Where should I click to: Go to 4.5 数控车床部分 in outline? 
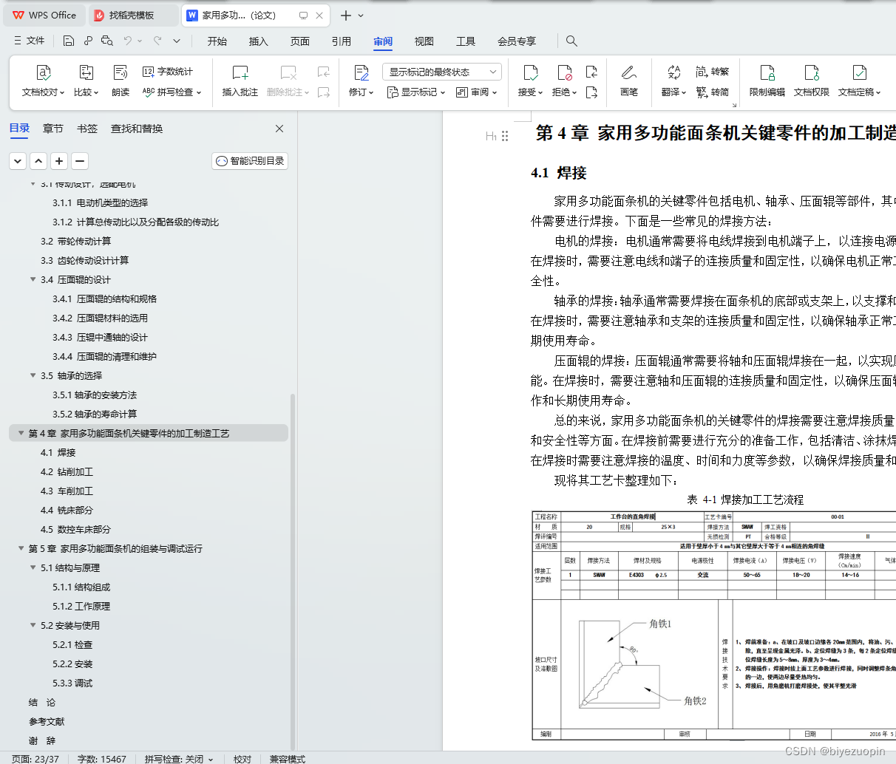pos(75,529)
